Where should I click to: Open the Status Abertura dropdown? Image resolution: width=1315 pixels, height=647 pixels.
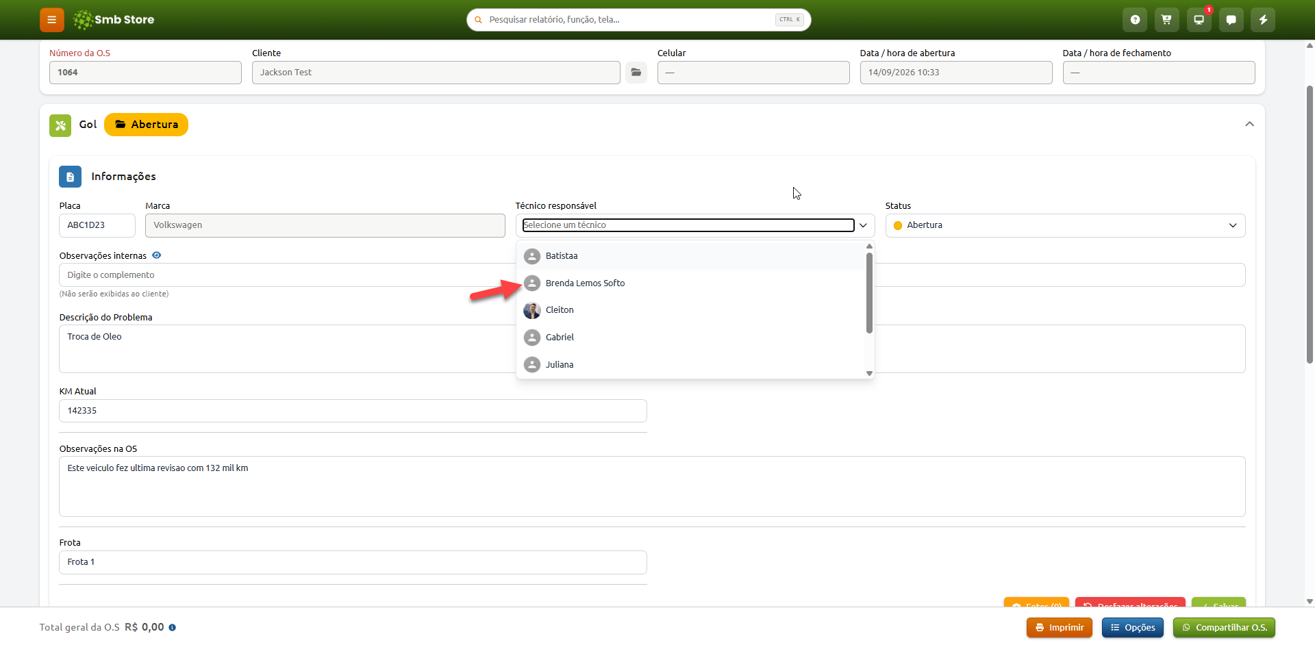pos(1065,225)
